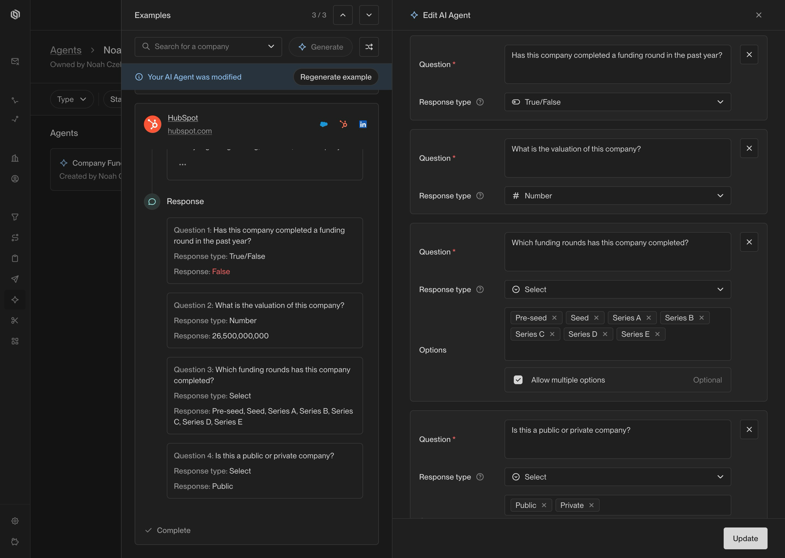Open the funnel filter sidebar icon

[x=15, y=217]
